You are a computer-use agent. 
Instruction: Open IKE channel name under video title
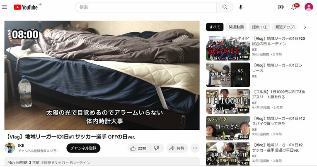point(21,146)
